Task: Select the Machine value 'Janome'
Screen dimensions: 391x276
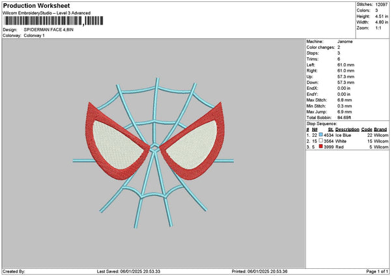Action: (x=345, y=42)
